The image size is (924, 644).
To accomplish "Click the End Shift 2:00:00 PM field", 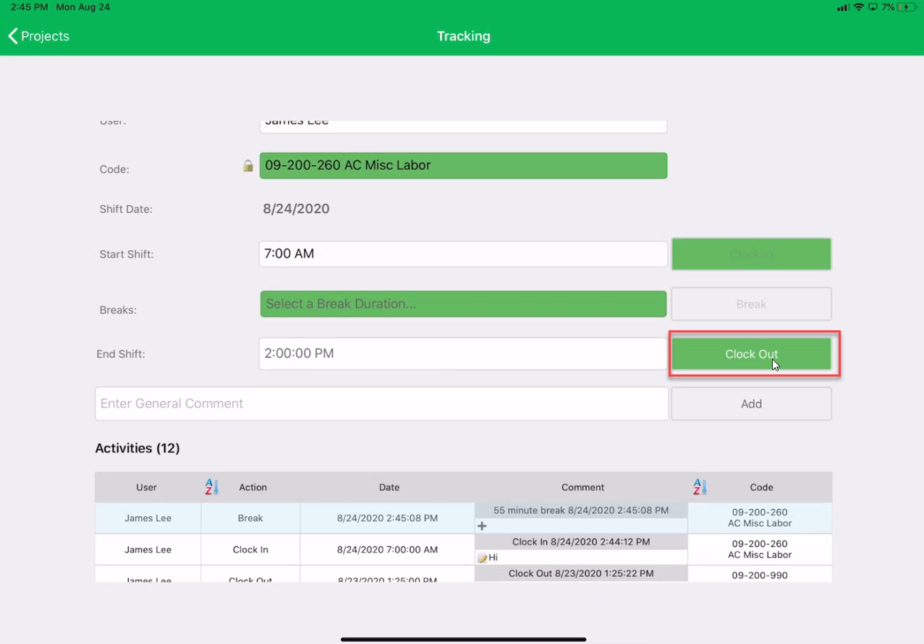I will [x=463, y=354].
